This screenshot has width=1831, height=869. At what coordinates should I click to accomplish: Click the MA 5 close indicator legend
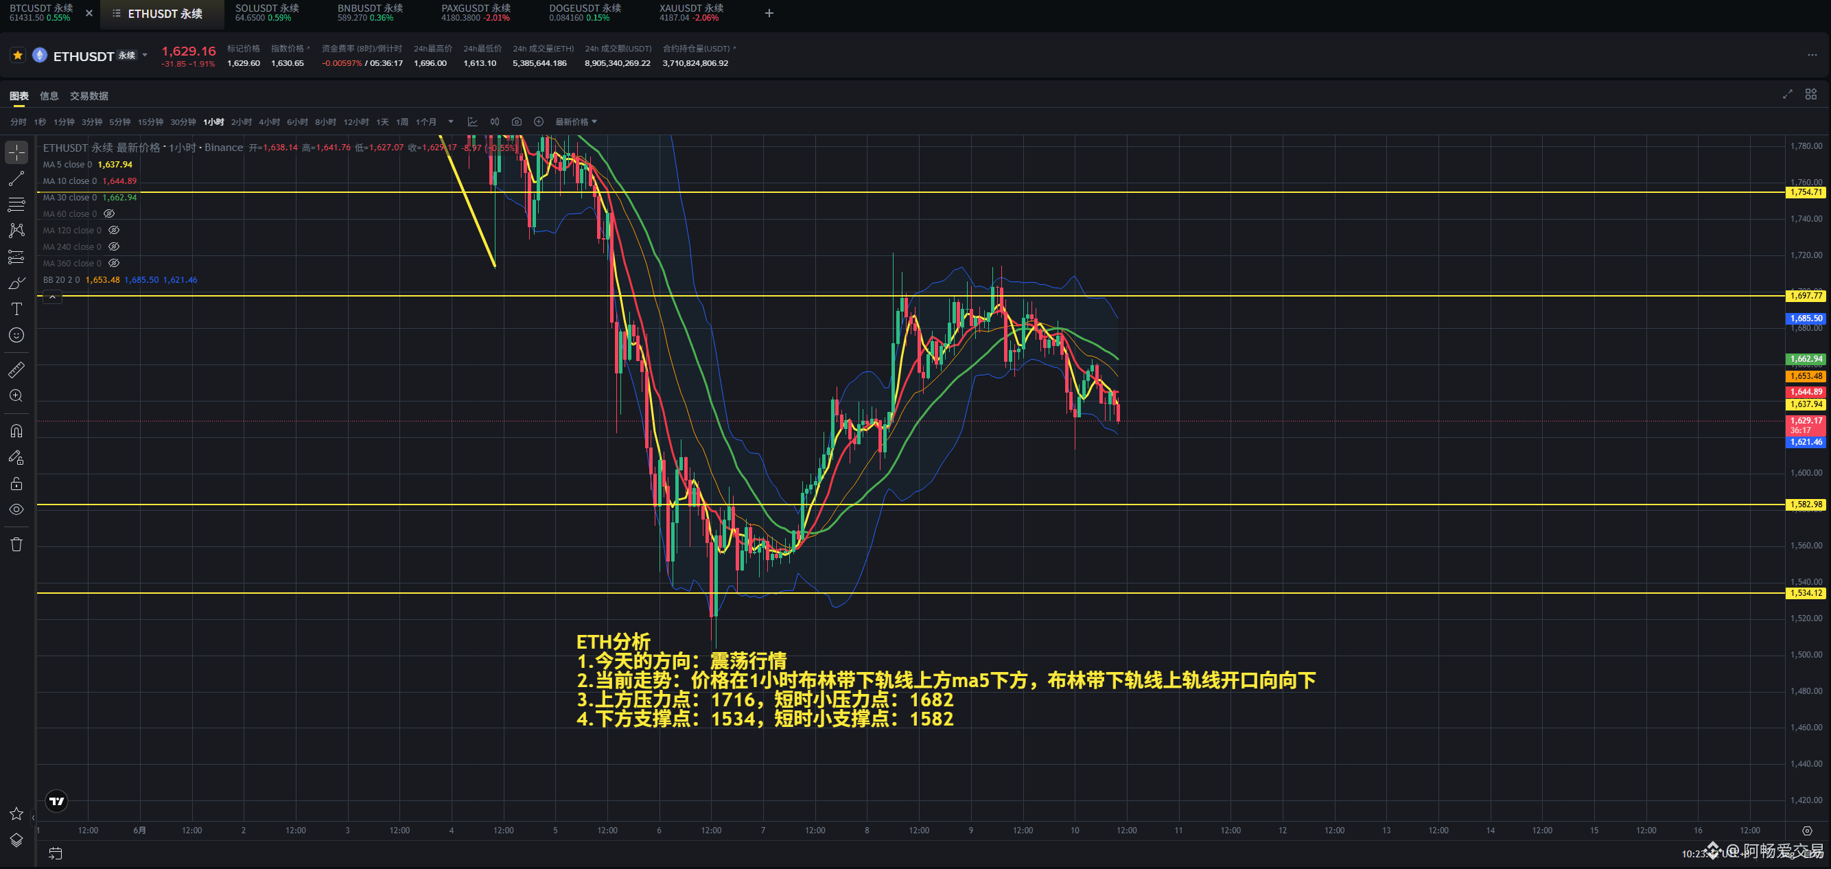(x=87, y=164)
